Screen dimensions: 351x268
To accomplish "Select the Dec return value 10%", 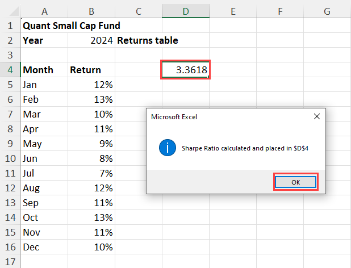I will (x=91, y=247).
